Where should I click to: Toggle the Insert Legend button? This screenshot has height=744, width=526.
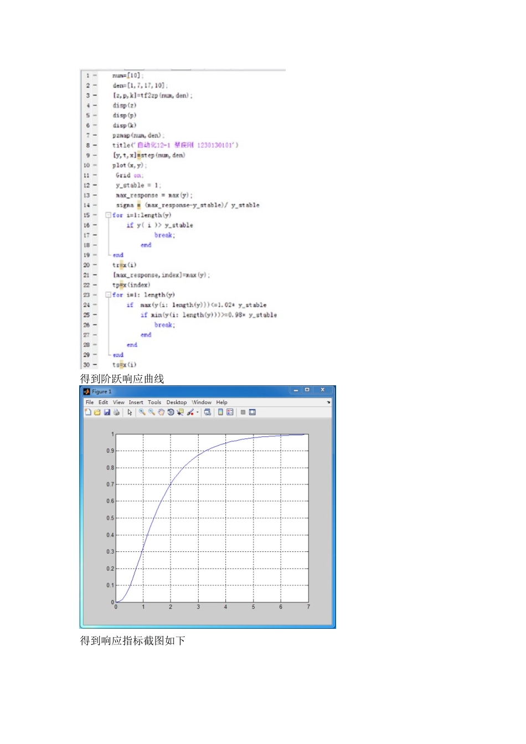coord(230,412)
